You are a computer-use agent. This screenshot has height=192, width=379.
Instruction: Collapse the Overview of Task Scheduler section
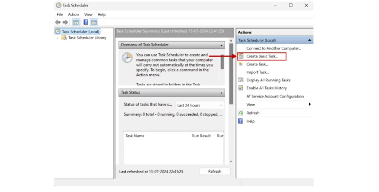click(x=222, y=45)
